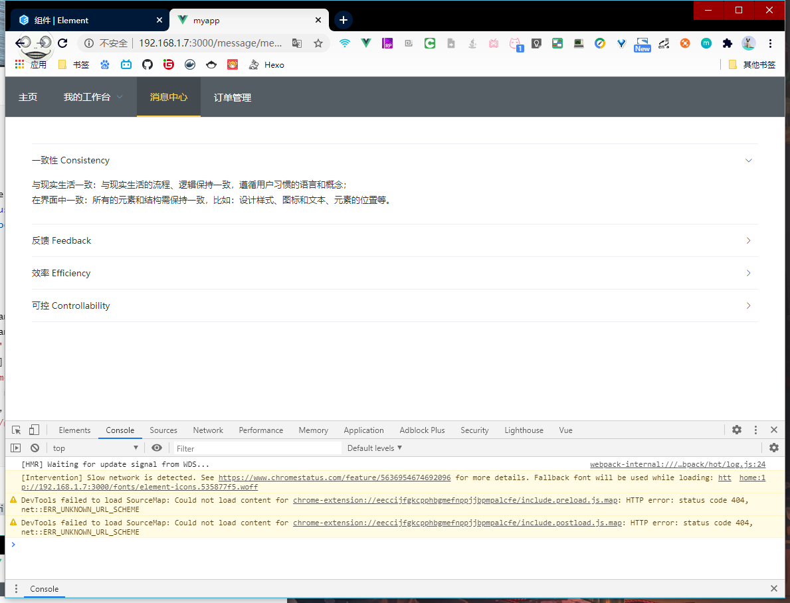Open the DevTools main settings gear
The width and height of the screenshot is (790, 603).
coord(737,430)
